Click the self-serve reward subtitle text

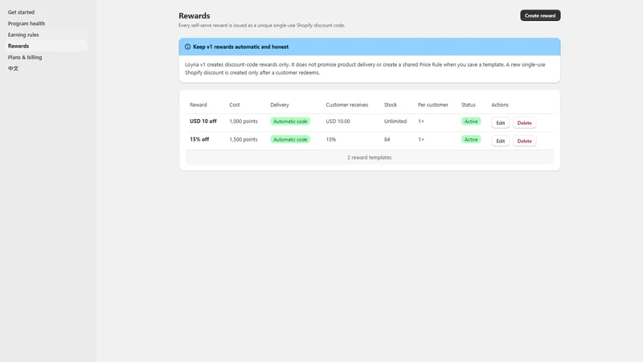click(x=262, y=26)
